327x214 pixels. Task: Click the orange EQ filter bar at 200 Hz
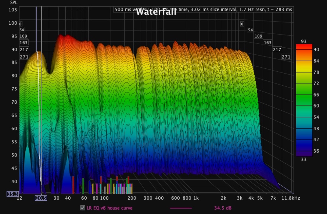tap(131, 189)
